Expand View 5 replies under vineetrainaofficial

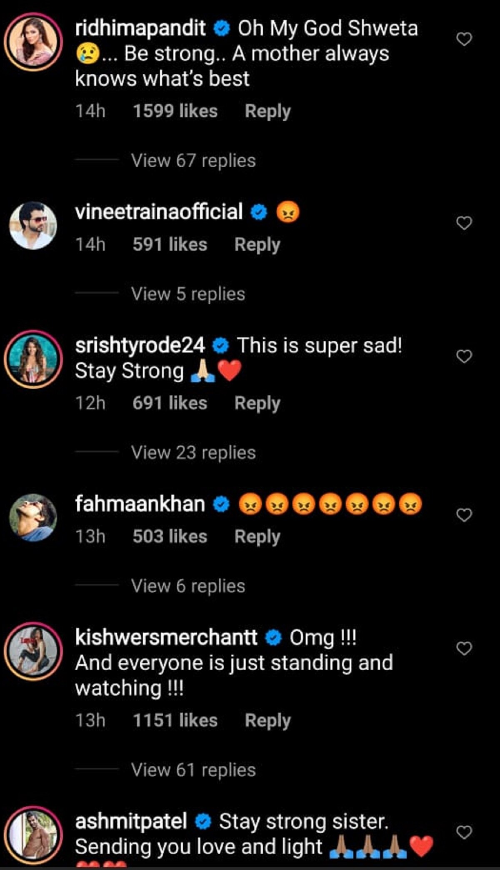(188, 294)
